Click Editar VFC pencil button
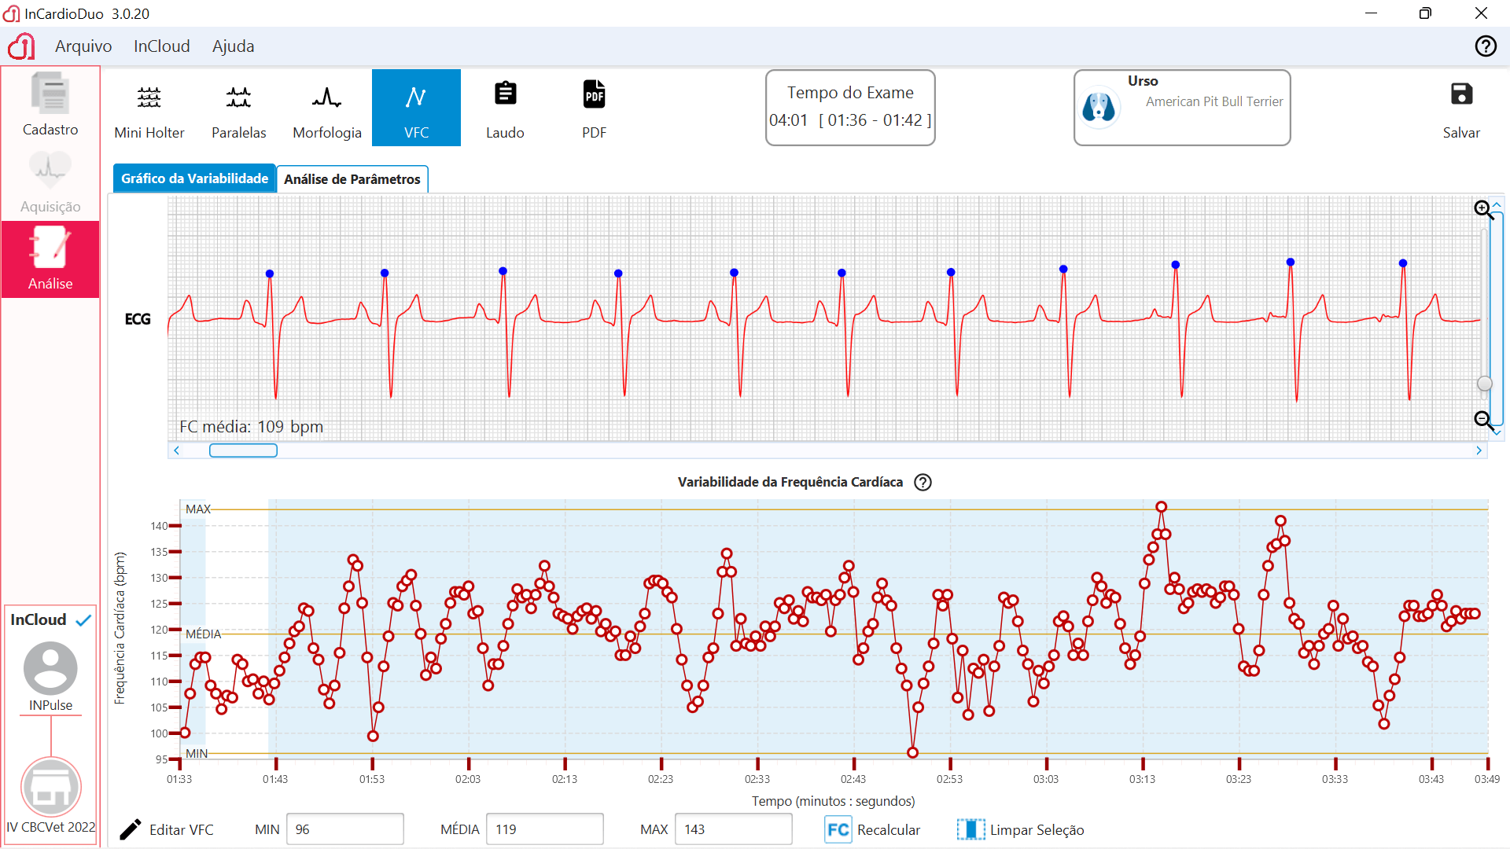1510x849 pixels. point(167,830)
